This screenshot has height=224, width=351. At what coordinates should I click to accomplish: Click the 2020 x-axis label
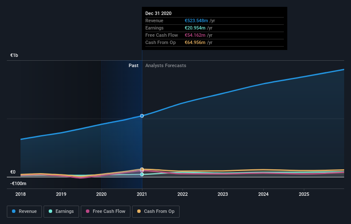[x=101, y=194]
